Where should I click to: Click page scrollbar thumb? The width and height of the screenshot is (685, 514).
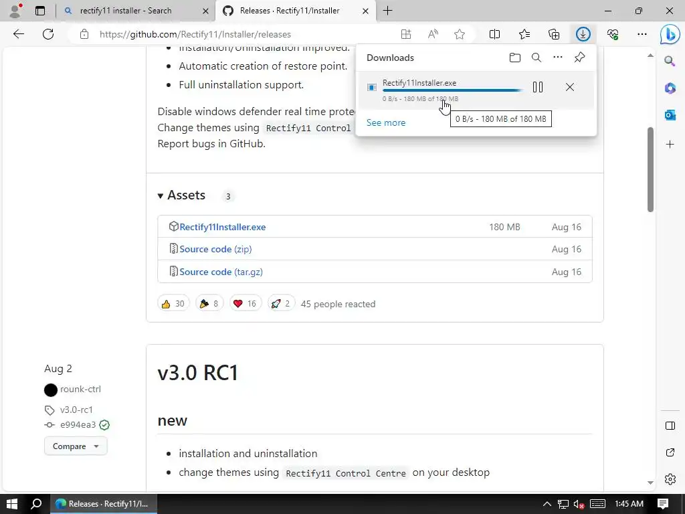click(650, 169)
